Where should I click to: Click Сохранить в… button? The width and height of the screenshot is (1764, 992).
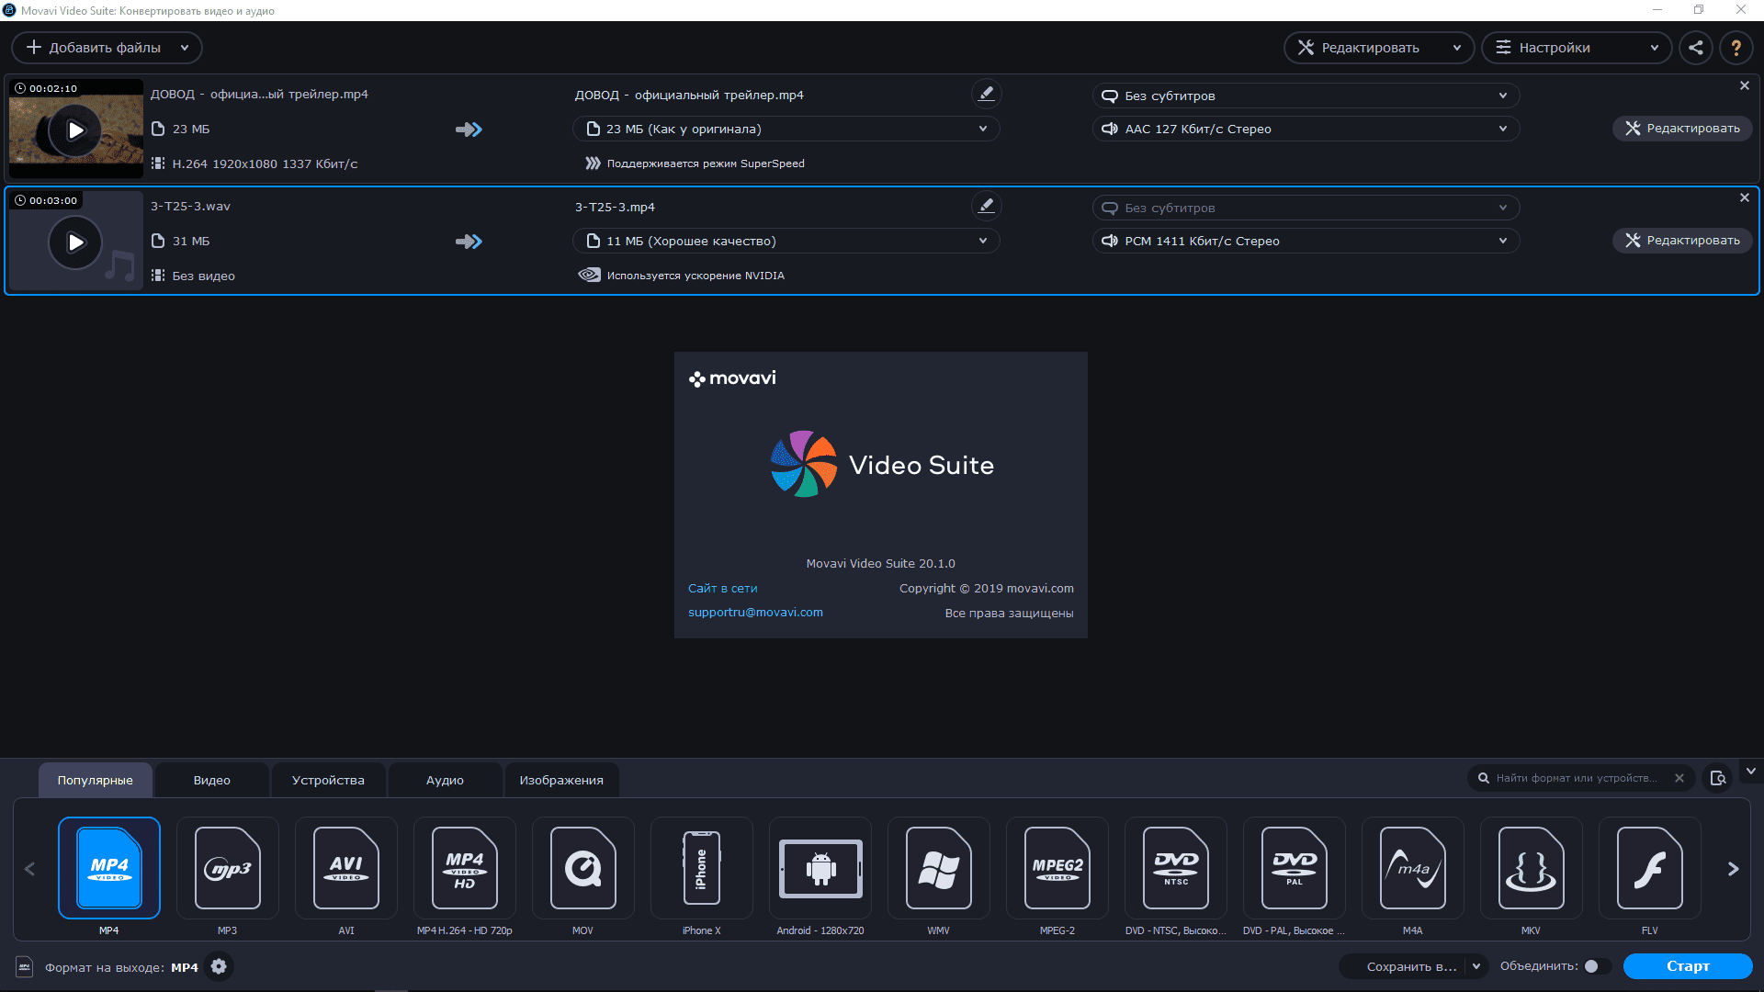1411,966
